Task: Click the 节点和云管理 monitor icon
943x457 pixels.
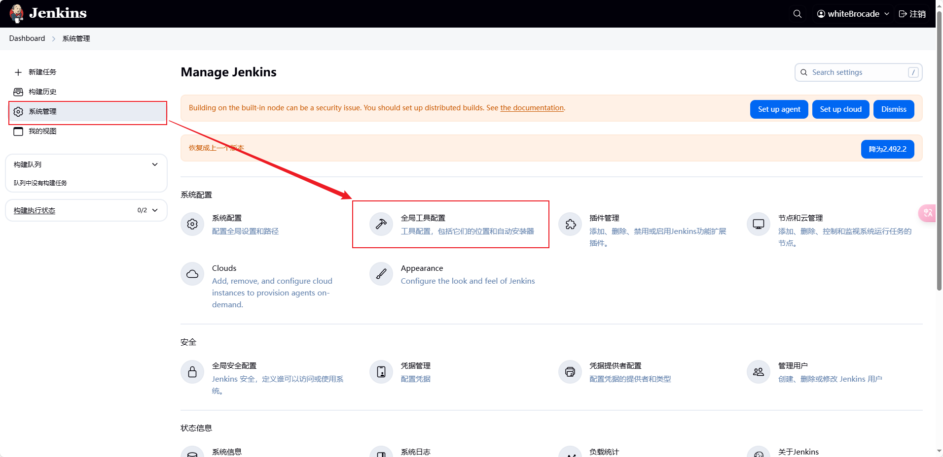Action: pos(759,224)
